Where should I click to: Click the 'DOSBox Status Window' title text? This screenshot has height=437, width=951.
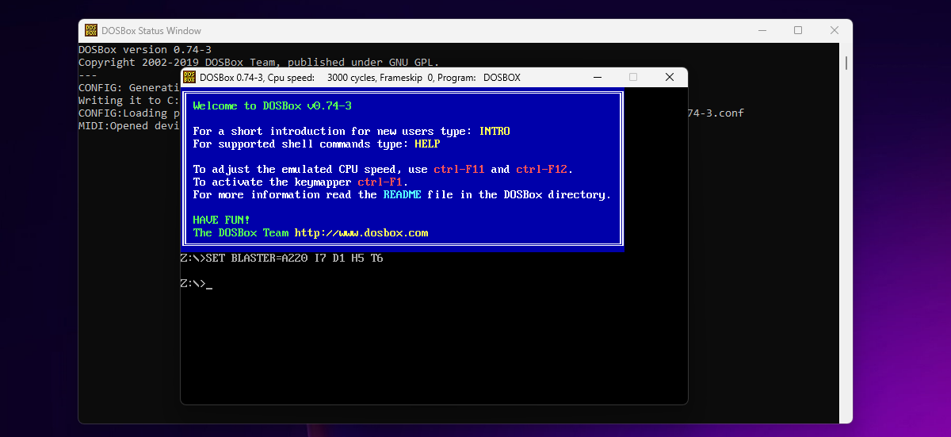[151, 30]
